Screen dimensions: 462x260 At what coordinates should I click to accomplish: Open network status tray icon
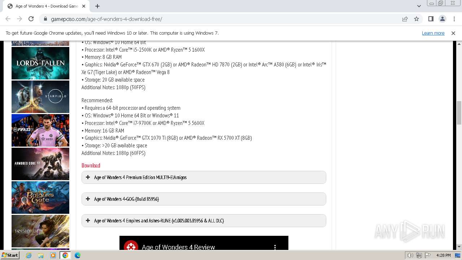pyautogui.click(x=419, y=255)
